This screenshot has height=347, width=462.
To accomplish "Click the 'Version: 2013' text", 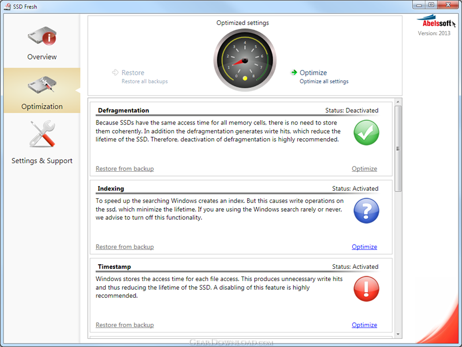I will [434, 34].
